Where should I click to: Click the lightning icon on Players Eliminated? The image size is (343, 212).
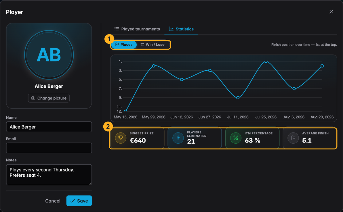(178, 138)
